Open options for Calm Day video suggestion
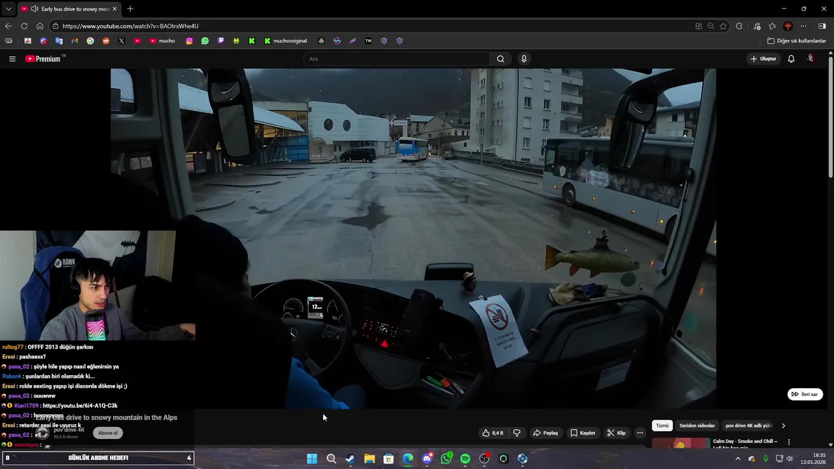This screenshot has height=469, width=834. (x=789, y=442)
